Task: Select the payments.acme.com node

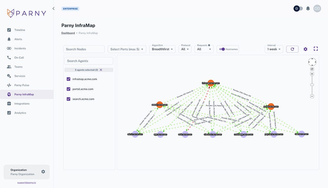Action: pos(274,134)
